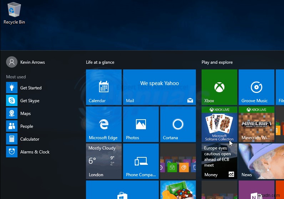Launch Calculator from Most used
The width and height of the screenshot is (284, 199).
point(22,139)
